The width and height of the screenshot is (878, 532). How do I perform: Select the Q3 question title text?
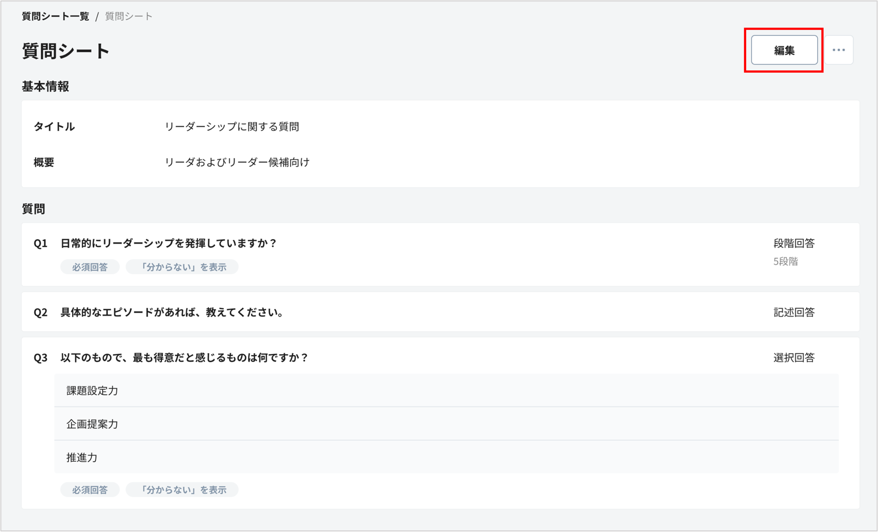tap(184, 358)
